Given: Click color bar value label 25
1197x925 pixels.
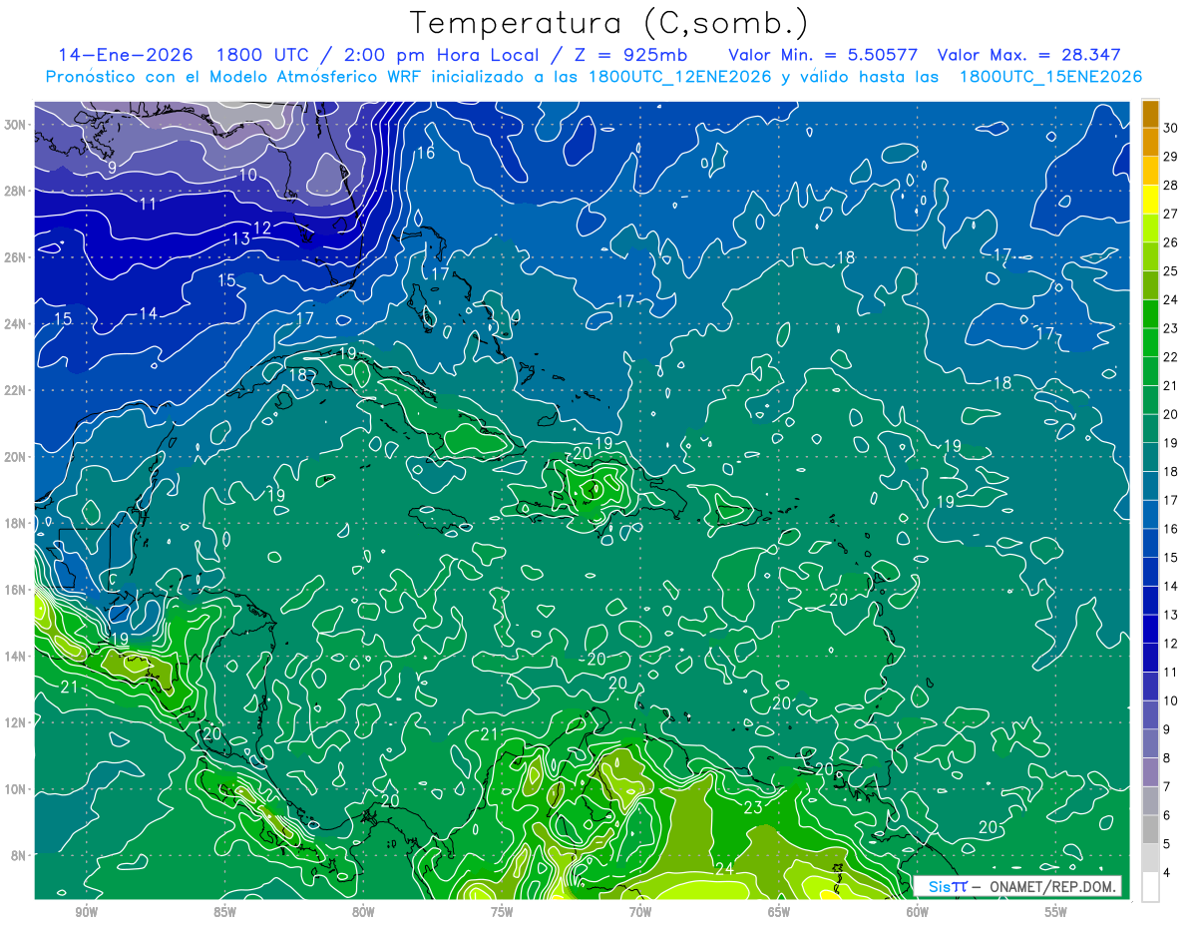Looking at the screenshot, I should click(x=1171, y=270).
